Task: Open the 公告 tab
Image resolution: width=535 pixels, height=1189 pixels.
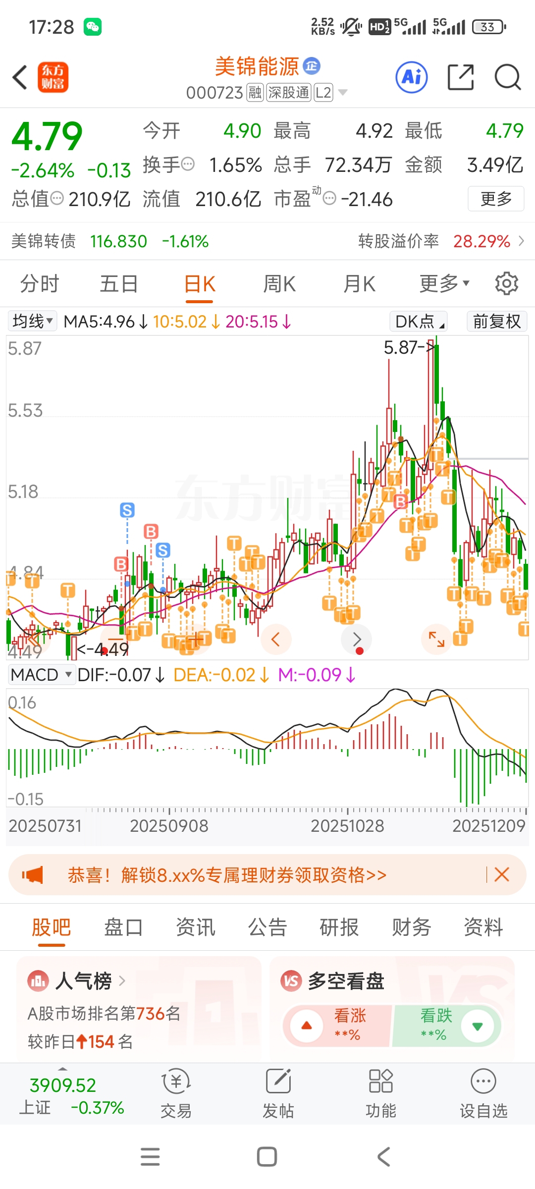Action: point(267,927)
